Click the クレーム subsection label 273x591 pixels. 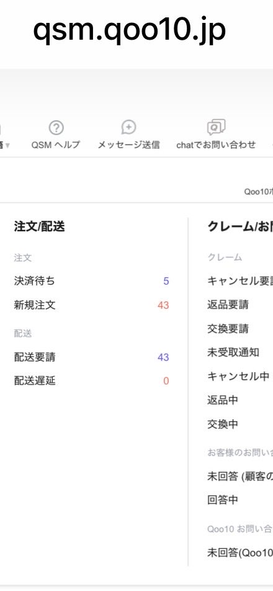coord(225,257)
